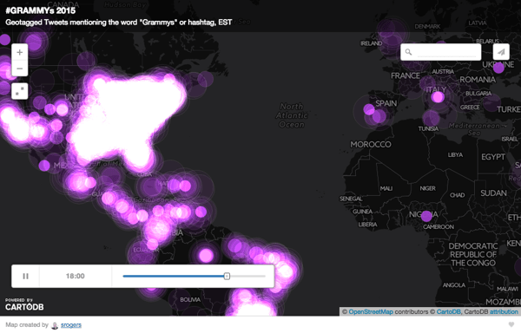The image size is (521, 333).
Task: Click the EGYPT country label
Action: [493, 157]
